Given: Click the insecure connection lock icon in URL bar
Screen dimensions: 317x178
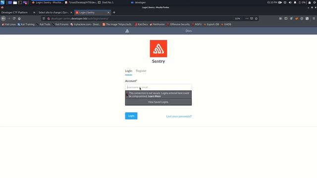Looking at the screenshot, I should point(49,19).
